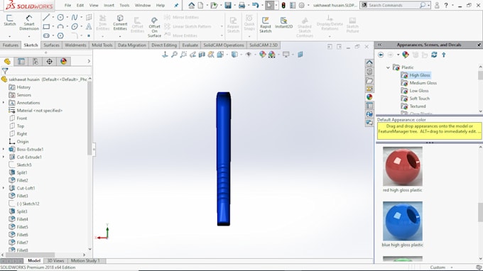Open the DimXpertManager tab
The height and width of the screenshot is (271, 483).
49,62
